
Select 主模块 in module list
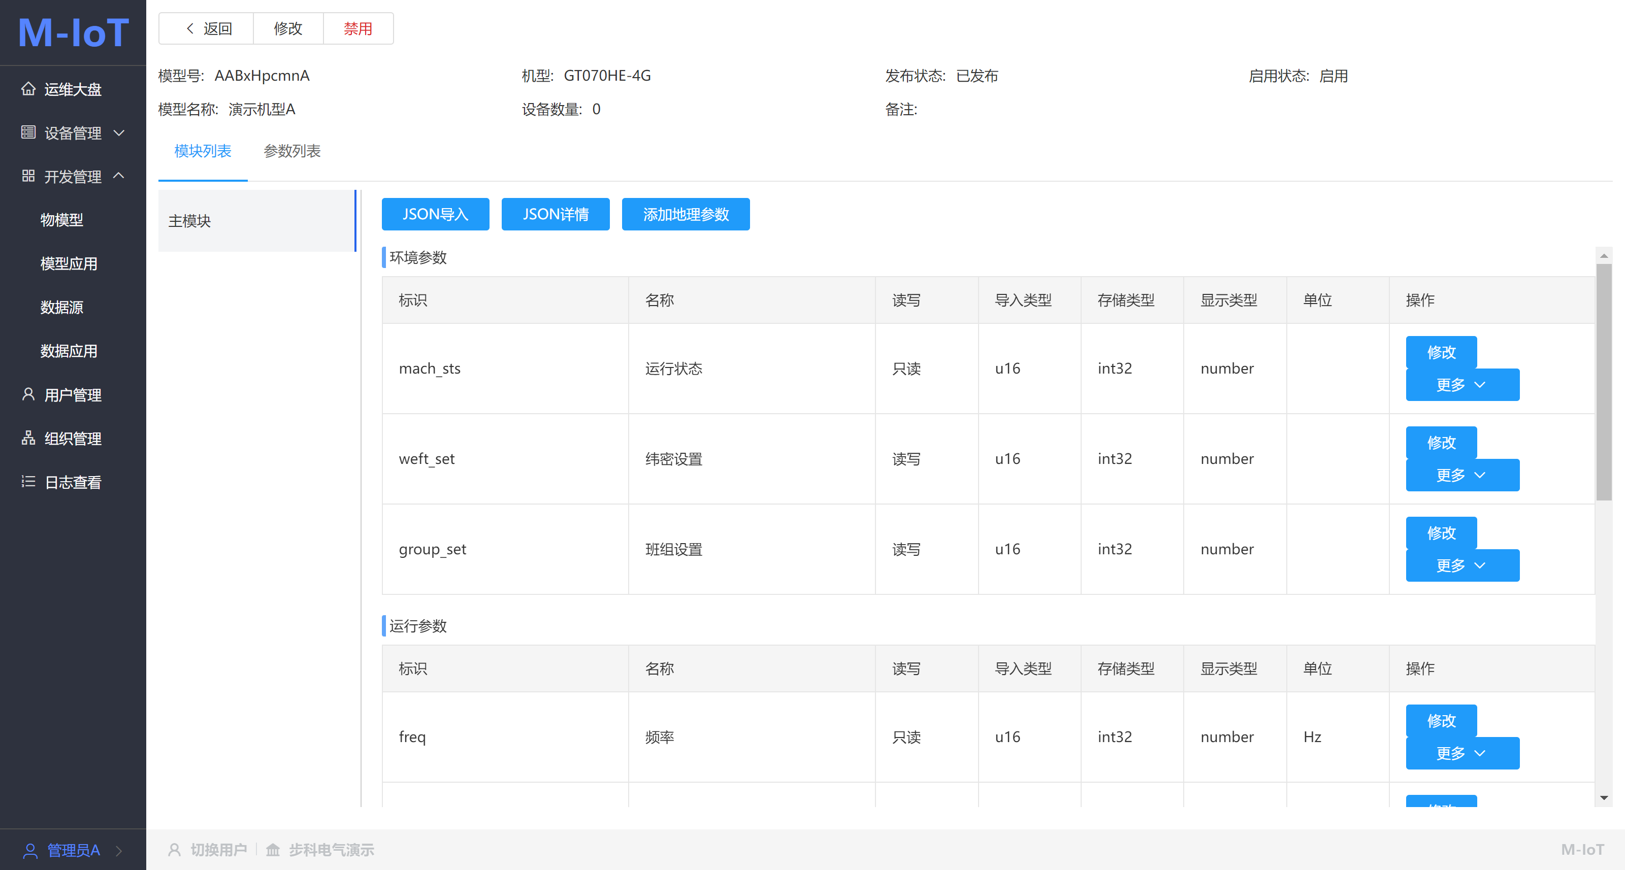[257, 221]
